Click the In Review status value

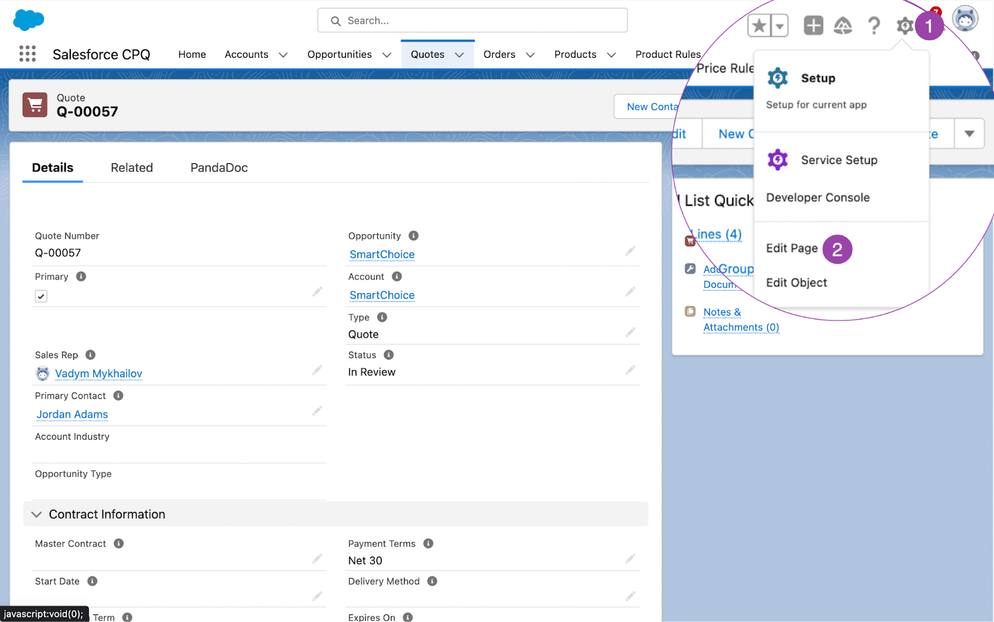372,372
